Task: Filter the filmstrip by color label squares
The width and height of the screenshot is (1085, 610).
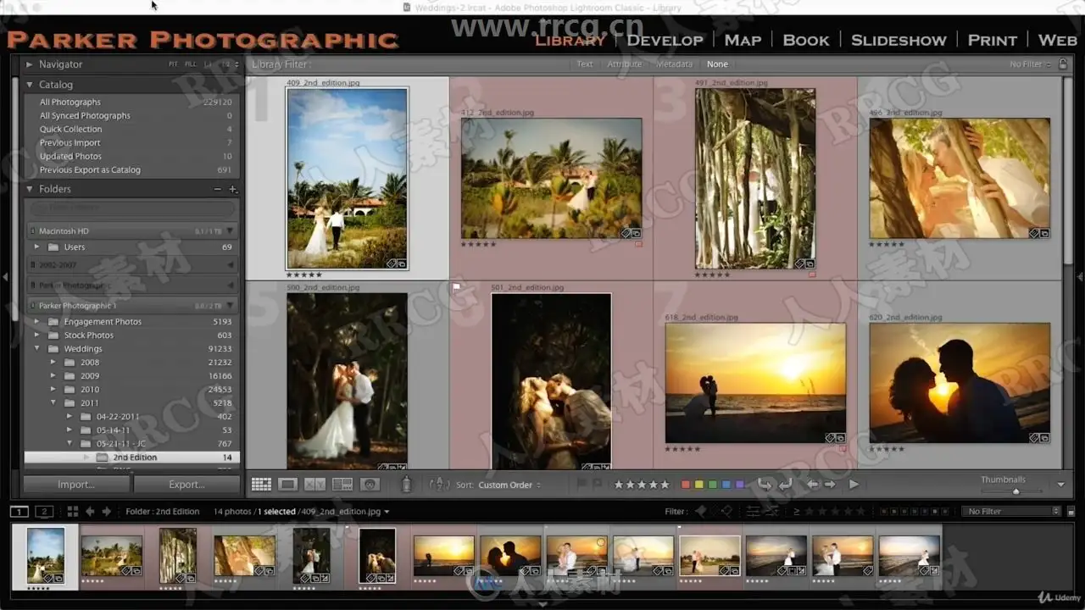Action: coord(914,512)
